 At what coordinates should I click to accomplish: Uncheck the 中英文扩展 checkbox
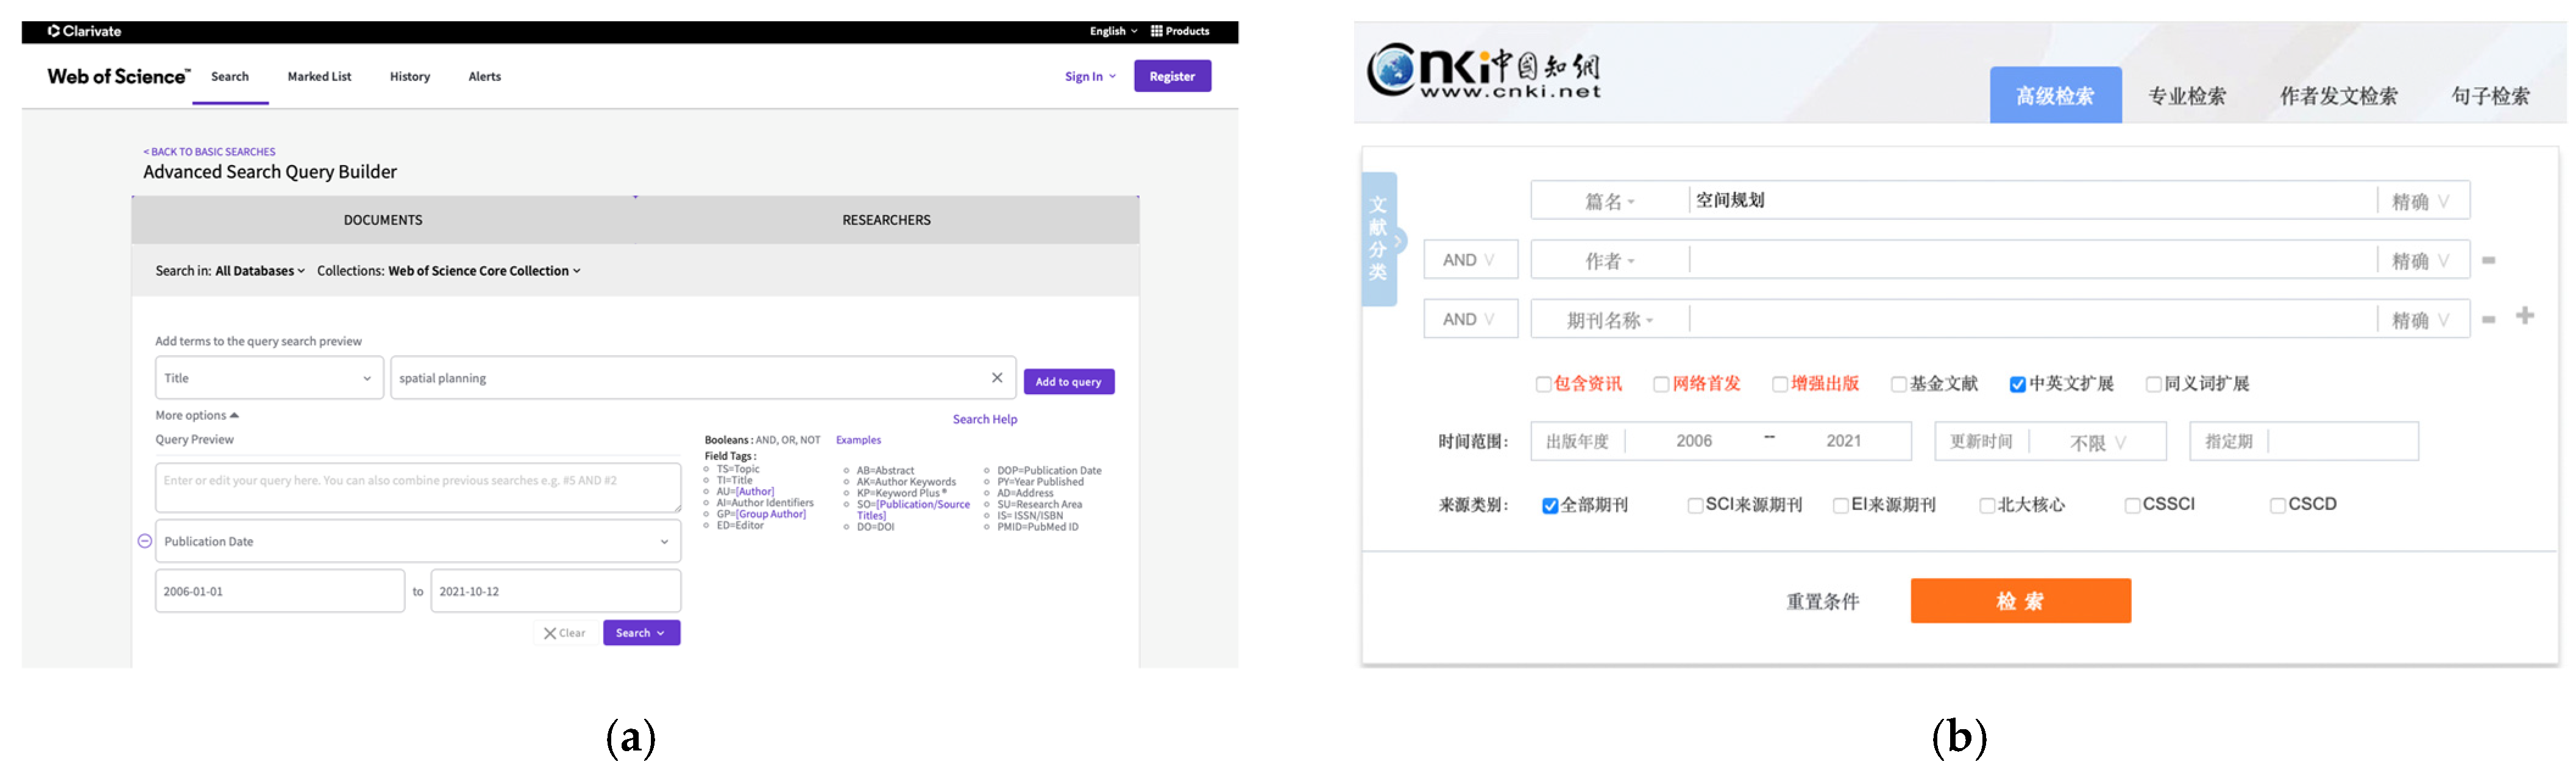(2017, 385)
